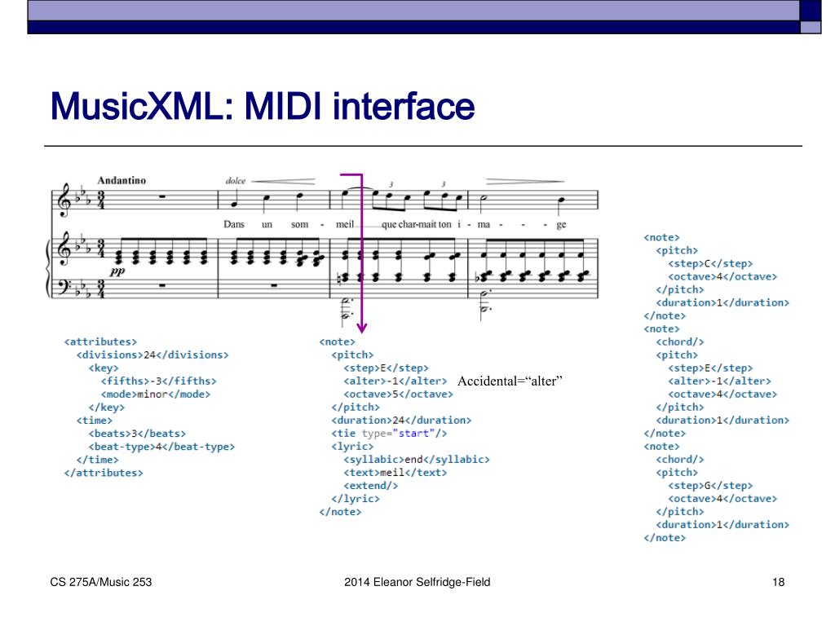Click the "<step>G</step>" line

(x=710, y=486)
